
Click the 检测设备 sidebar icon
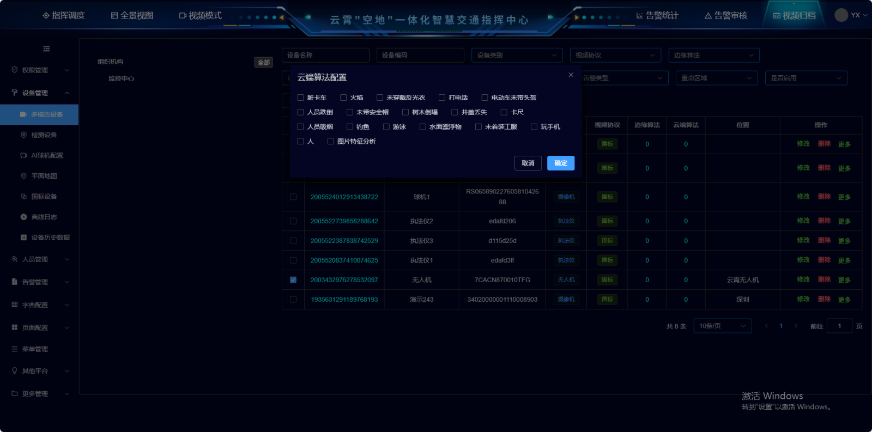(x=23, y=135)
